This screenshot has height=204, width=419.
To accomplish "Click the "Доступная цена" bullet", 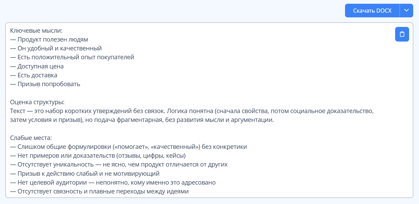I will pyautogui.click(x=40, y=66).
